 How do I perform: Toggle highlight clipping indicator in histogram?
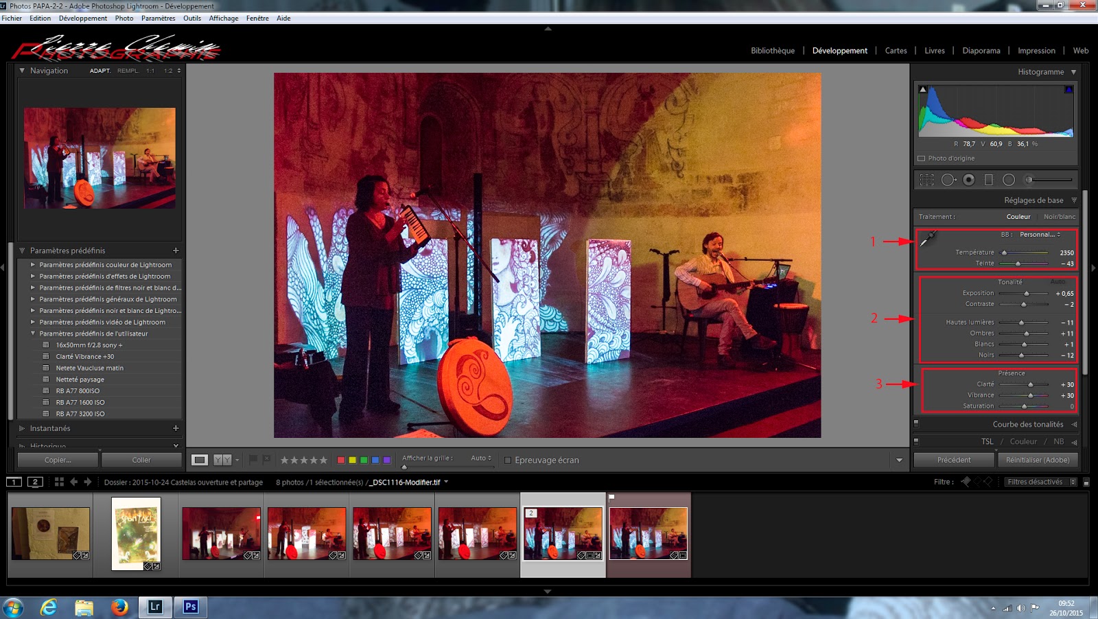(1068, 89)
